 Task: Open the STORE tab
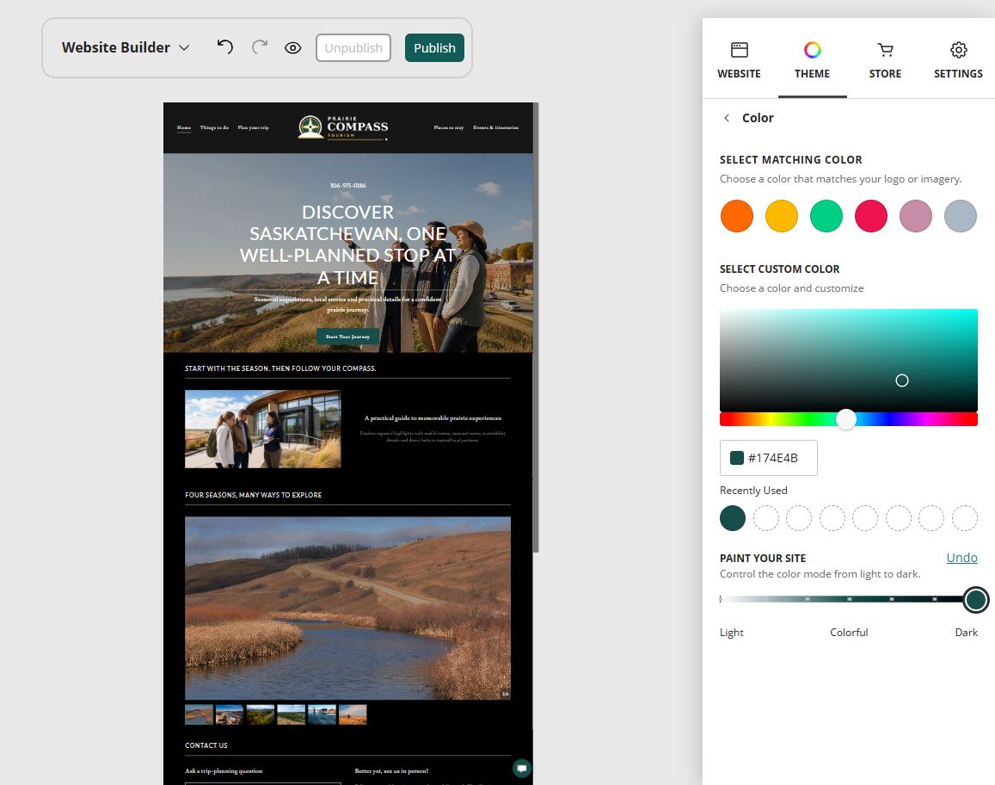pos(885,60)
